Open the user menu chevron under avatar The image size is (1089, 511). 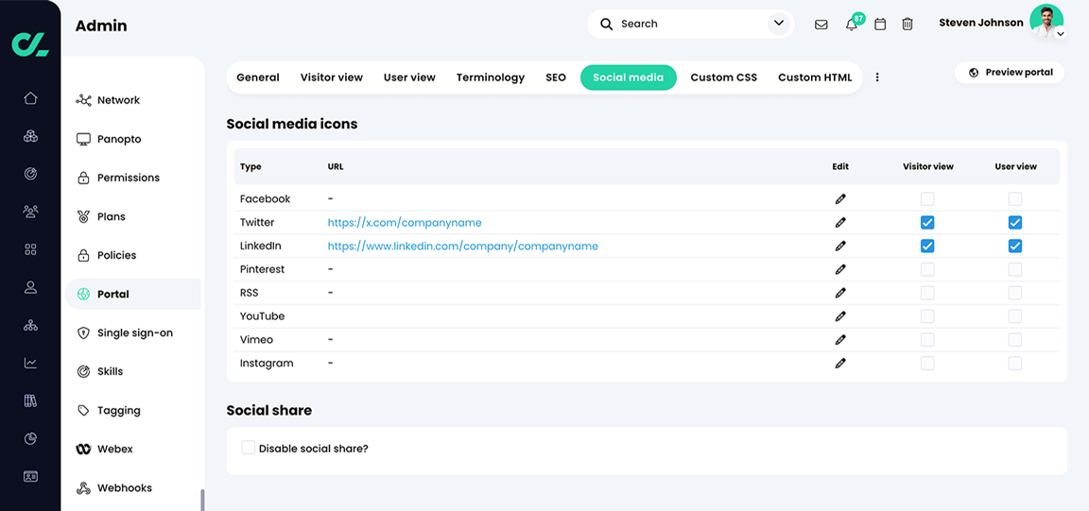pyautogui.click(x=1060, y=33)
